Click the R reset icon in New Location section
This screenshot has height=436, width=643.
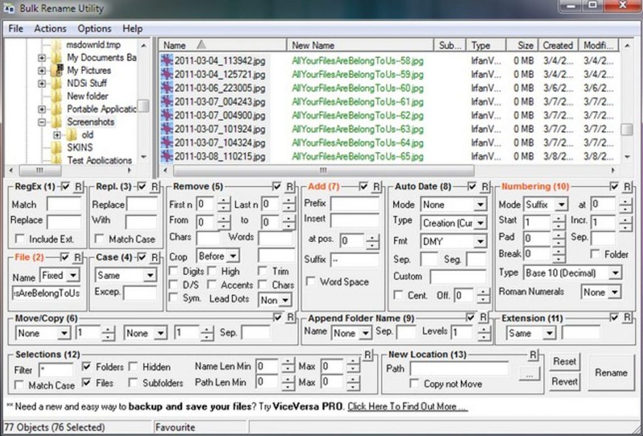(532, 354)
